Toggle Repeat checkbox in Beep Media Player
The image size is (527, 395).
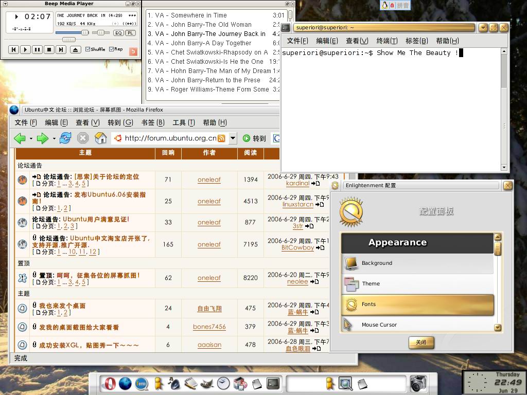116,49
